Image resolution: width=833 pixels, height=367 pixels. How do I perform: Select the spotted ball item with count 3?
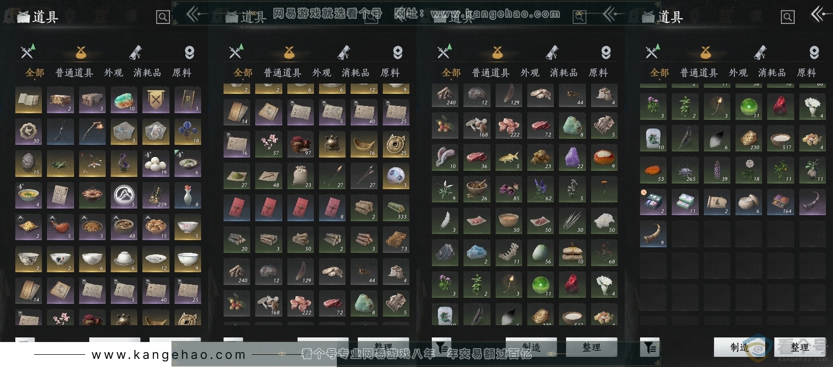click(396, 176)
